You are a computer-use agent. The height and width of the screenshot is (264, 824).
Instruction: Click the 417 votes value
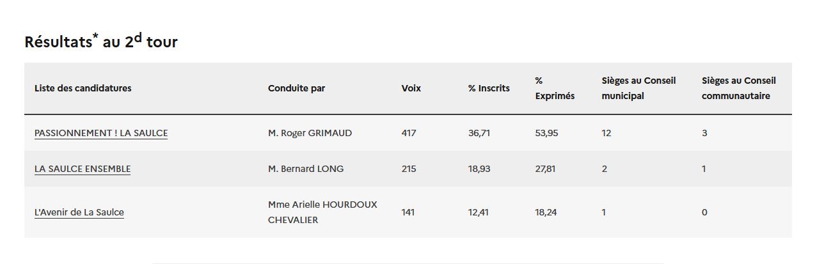tap(409, 133)
